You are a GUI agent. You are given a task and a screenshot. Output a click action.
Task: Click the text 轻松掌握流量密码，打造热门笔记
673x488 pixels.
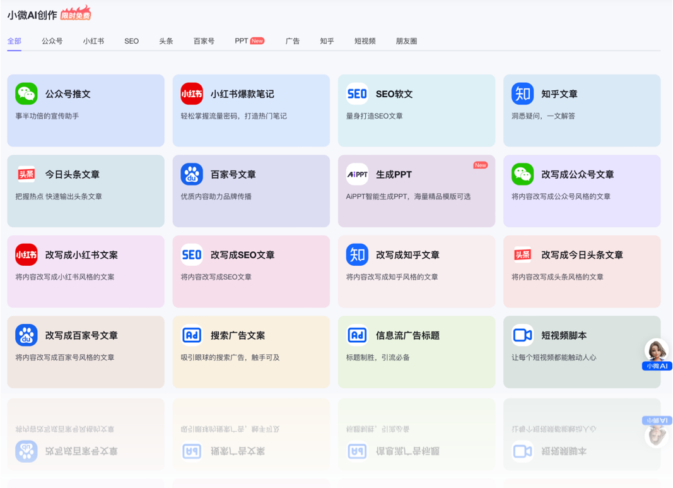pos(234,116)
